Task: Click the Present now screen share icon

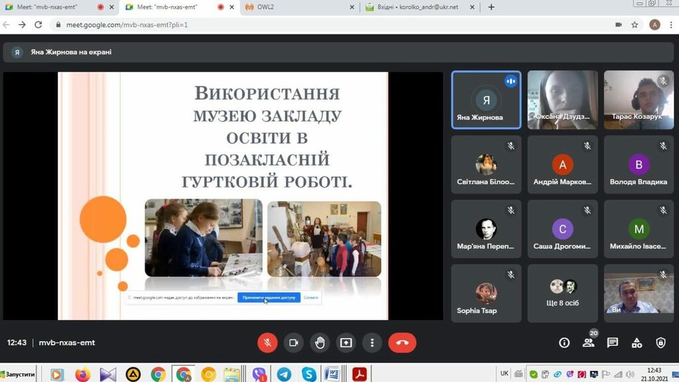Action: click(x=346, y=343)
